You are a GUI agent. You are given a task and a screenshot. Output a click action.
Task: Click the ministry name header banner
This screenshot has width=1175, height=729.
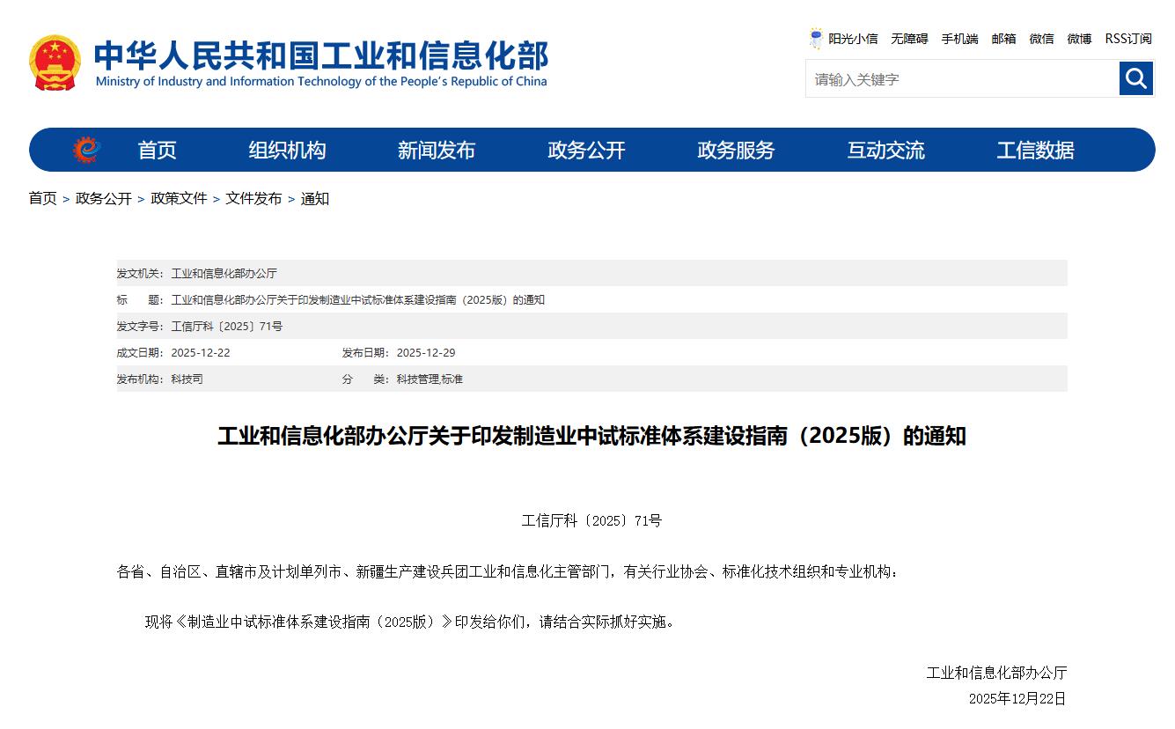coord(320,63)
